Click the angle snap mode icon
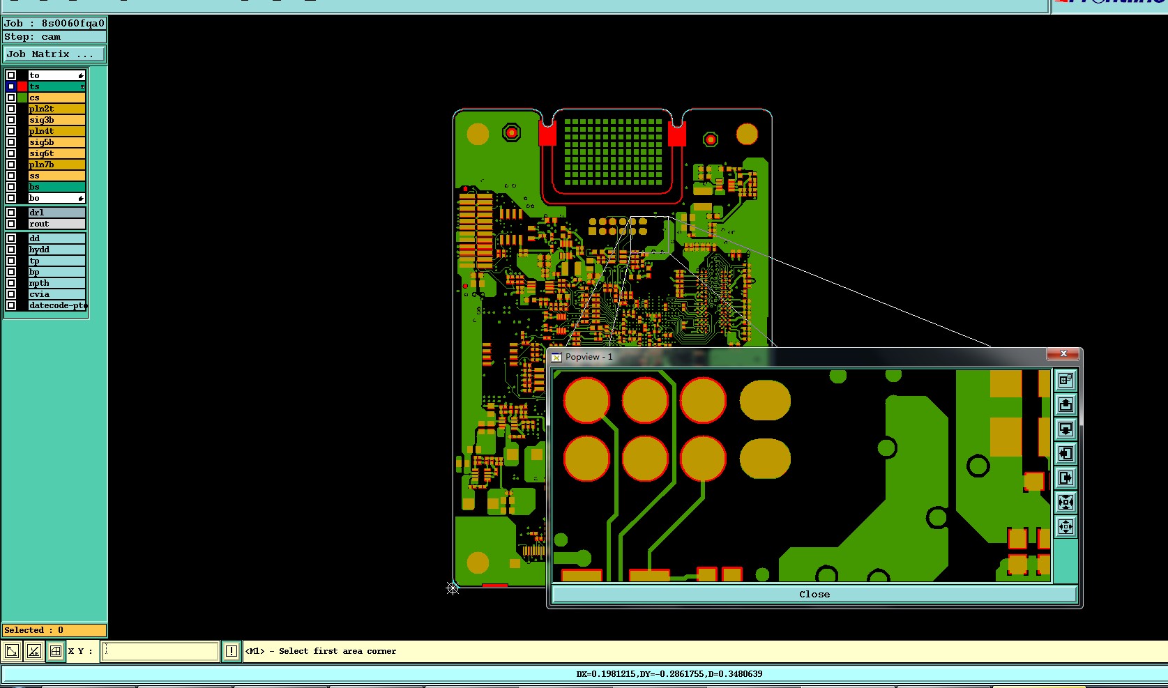 click(33, 651)
